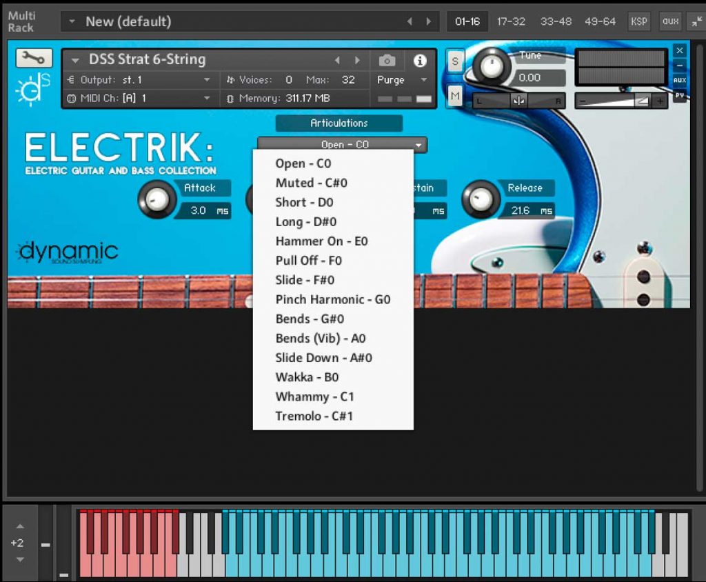706x582 pixels.
Task: Toggle the Solo button
Action: pos(455,61)
